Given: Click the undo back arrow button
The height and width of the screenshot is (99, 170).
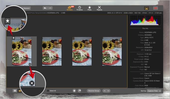Looking at the screenshot, I should [45, 8].
